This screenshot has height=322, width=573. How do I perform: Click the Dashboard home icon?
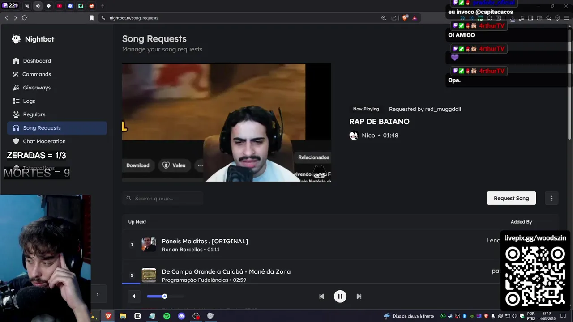pos(16,61)
